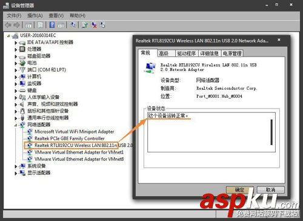Viewport: 303px width, 221px height.
Task: Click the network adapter icon in properties dialog
Action: tap(150, 67)
